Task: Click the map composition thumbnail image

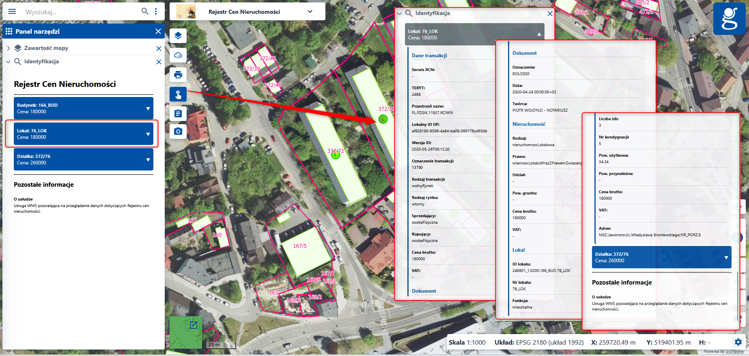Action: (x=186, y=11)
